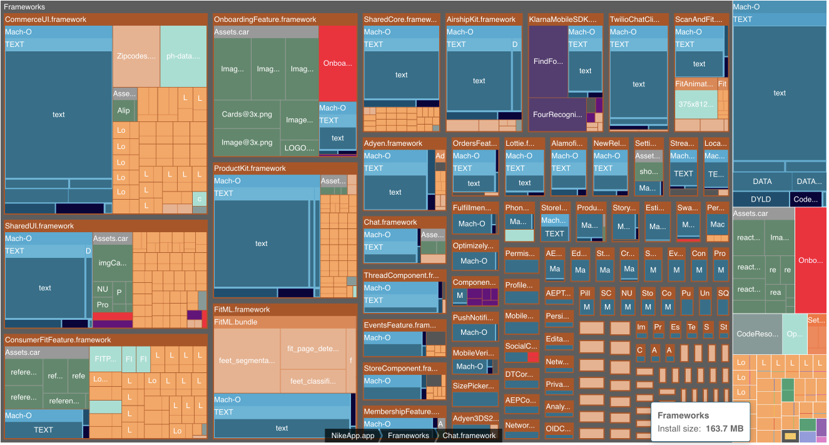Image resolution: width=829 pixels, height=445 pixels.
Task: Select the Chat.framework breadcrumb item
Action: (x=469, y=436)
